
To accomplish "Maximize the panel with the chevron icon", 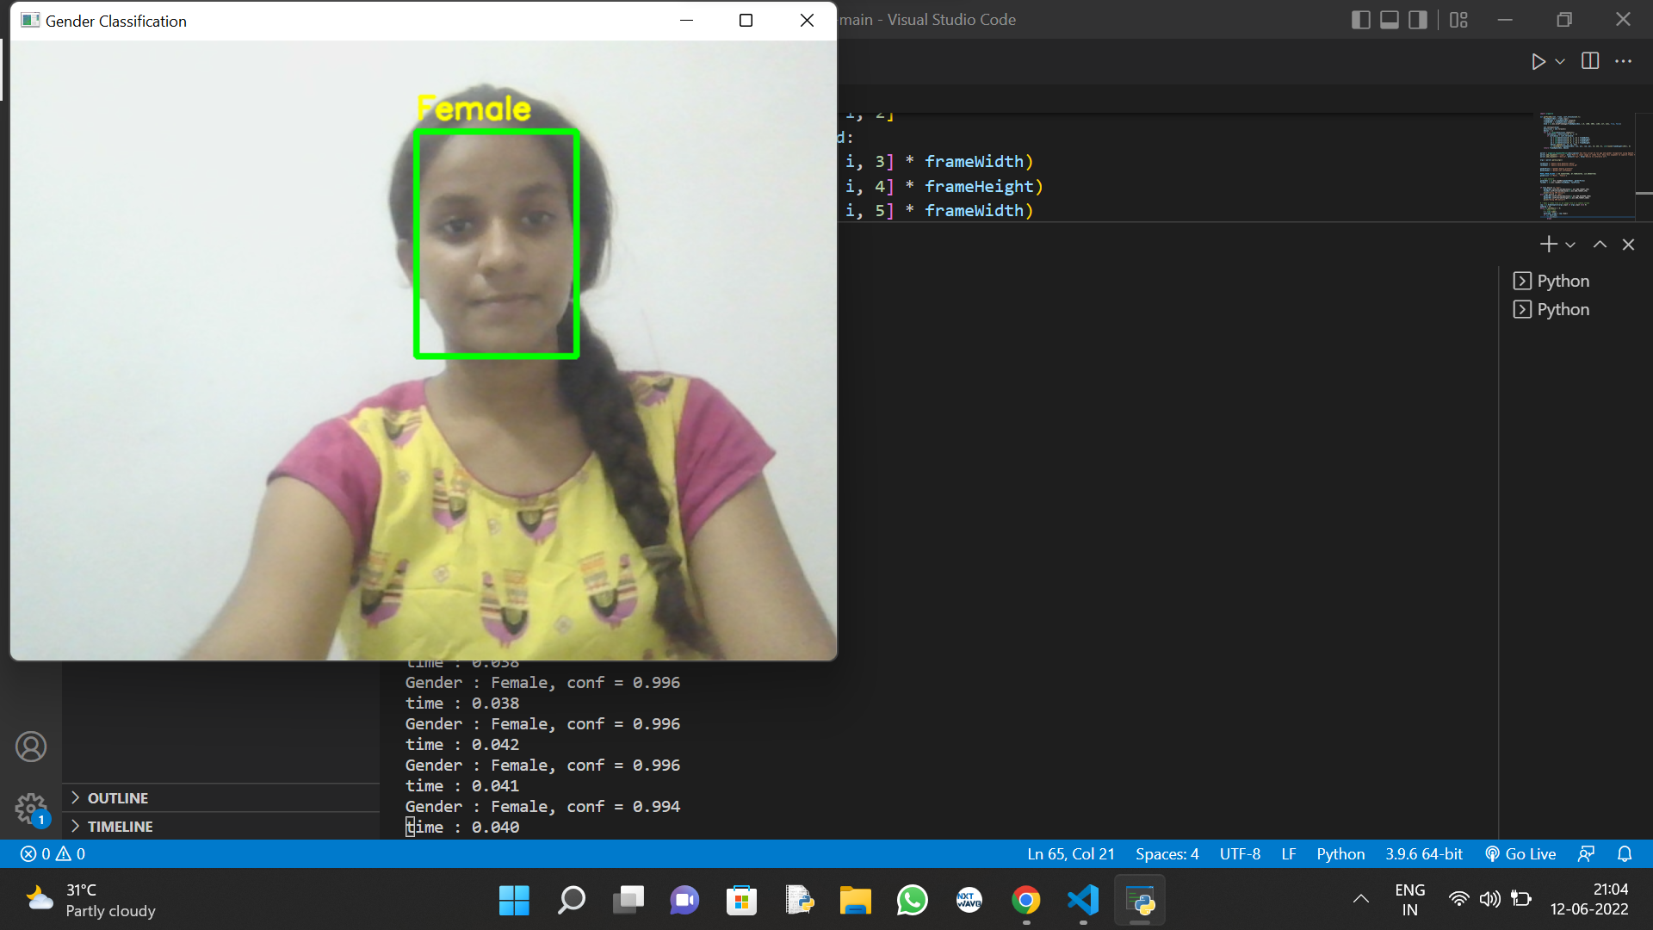I will point(1599,244).
